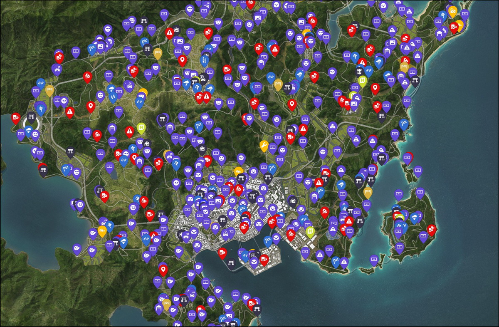Click red truck marker beside harbor island P marker
The image size is (499, 327).
tap(264, 259)
